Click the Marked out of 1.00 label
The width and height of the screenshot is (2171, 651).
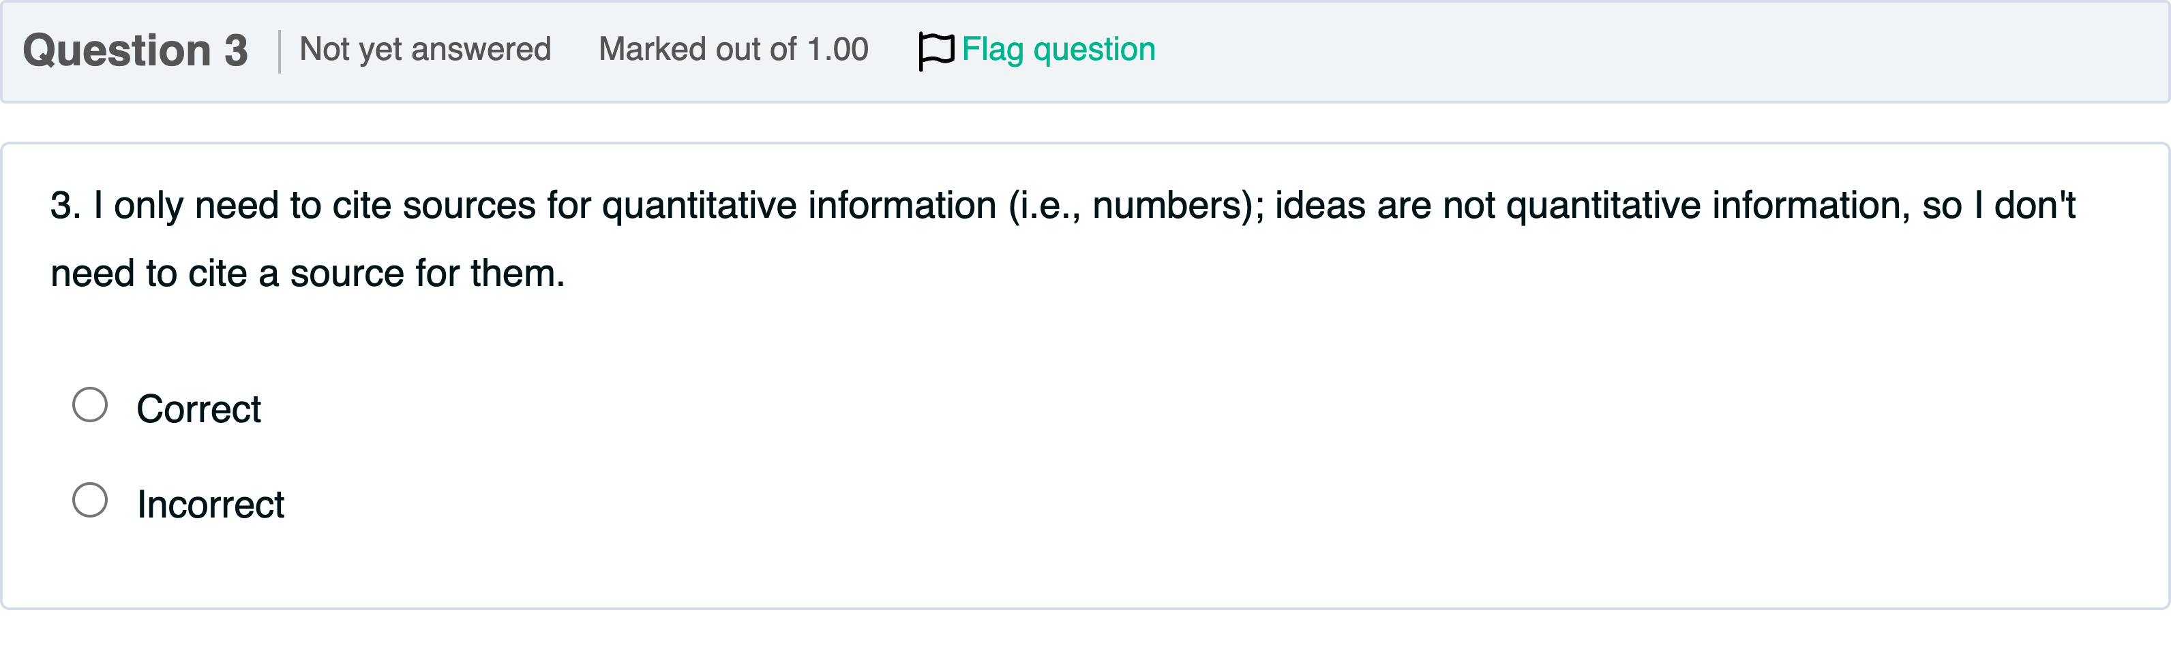click(x=734, y=49)
